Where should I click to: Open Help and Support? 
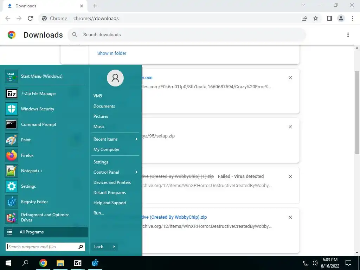point(110,203)
